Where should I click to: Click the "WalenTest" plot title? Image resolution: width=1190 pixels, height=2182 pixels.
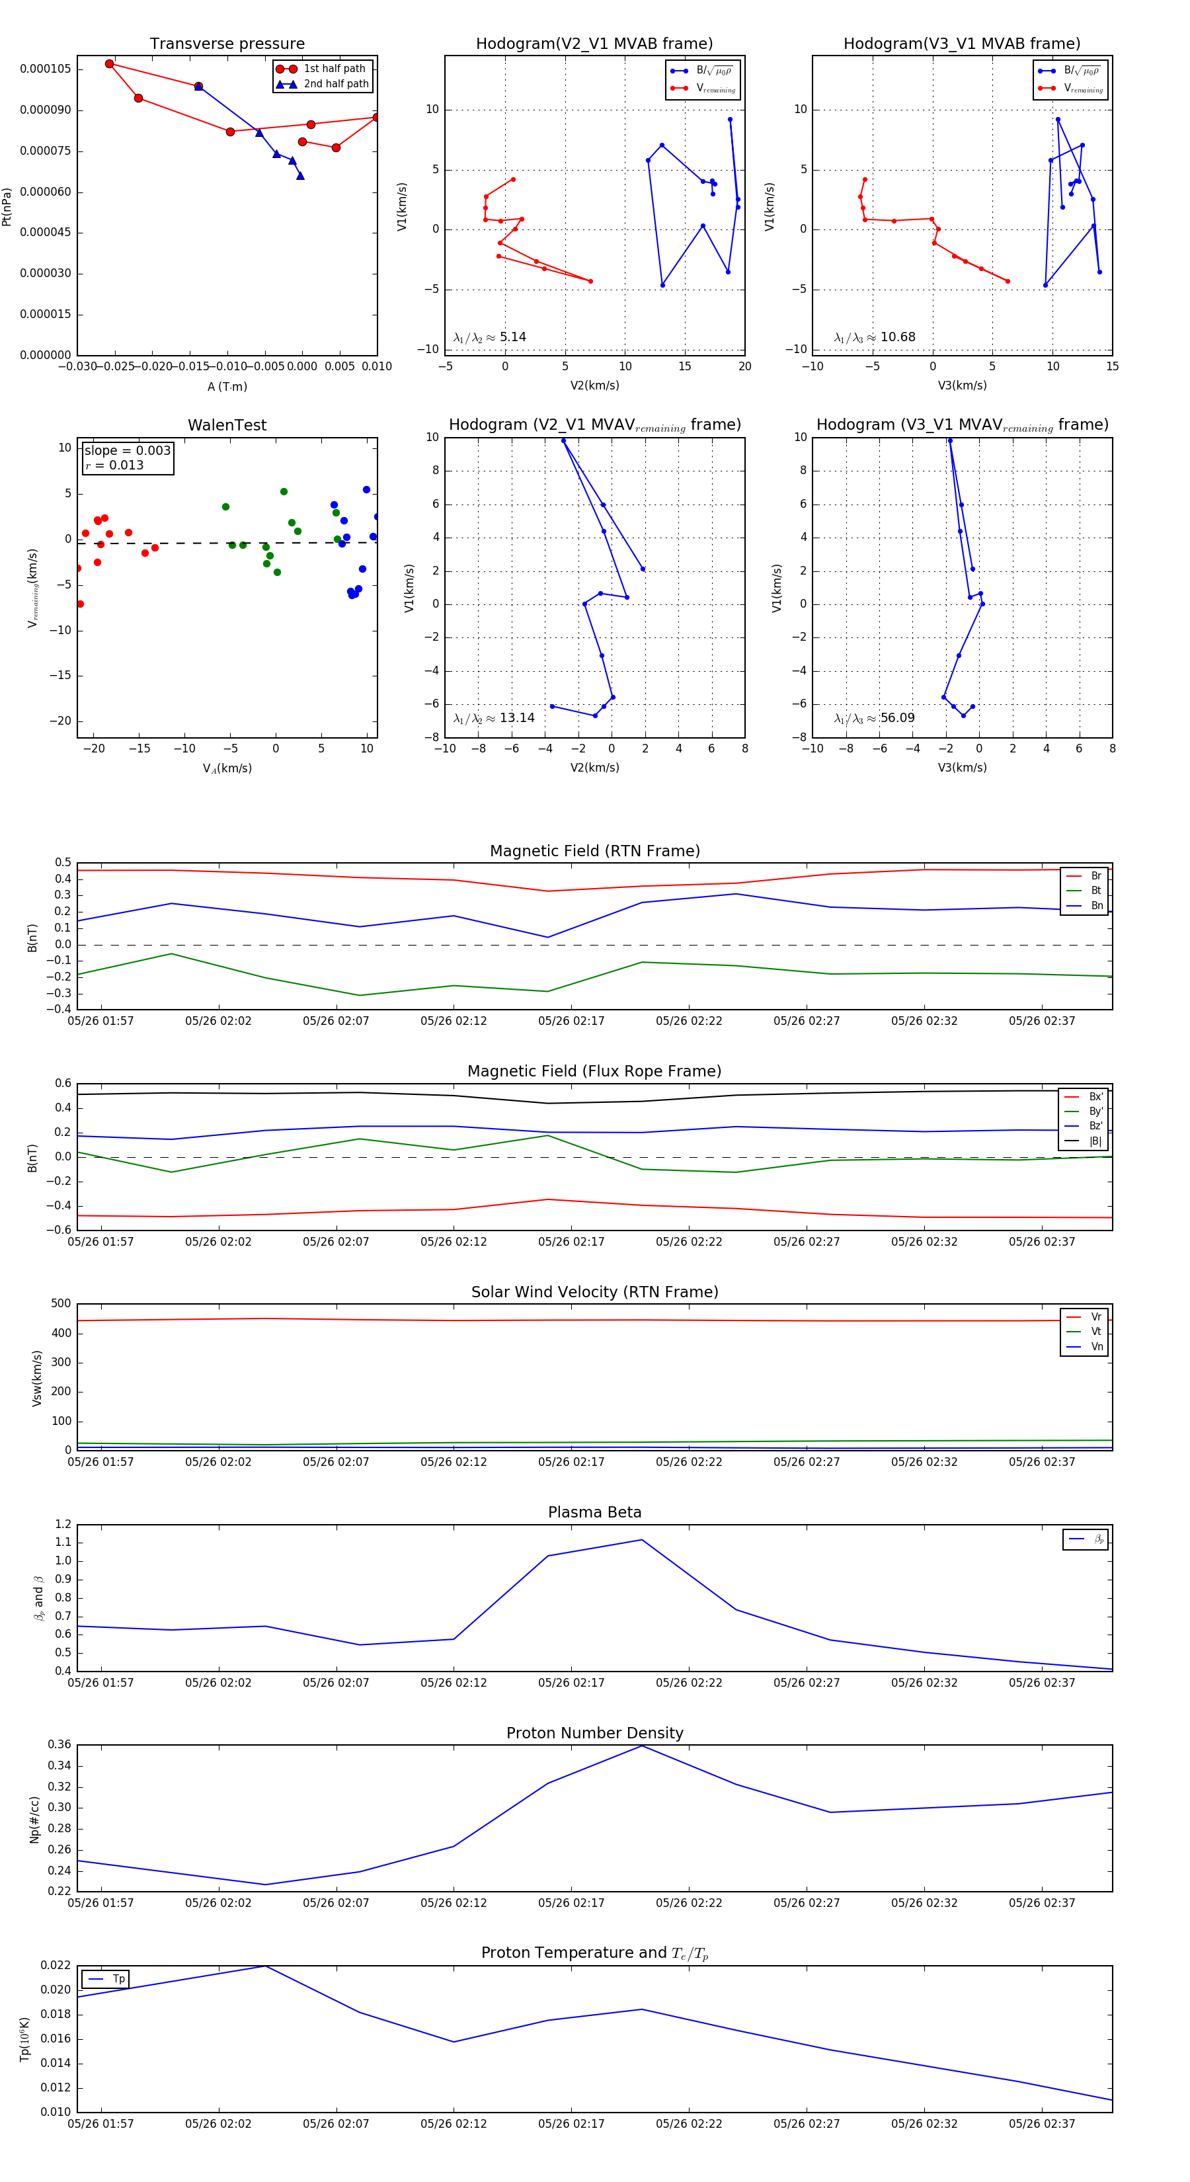point(227,425)
